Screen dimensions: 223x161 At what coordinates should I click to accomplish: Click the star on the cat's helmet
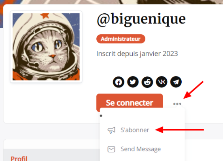click(45, 16)
